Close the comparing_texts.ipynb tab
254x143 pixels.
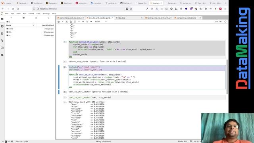click(x=200, y=18)
